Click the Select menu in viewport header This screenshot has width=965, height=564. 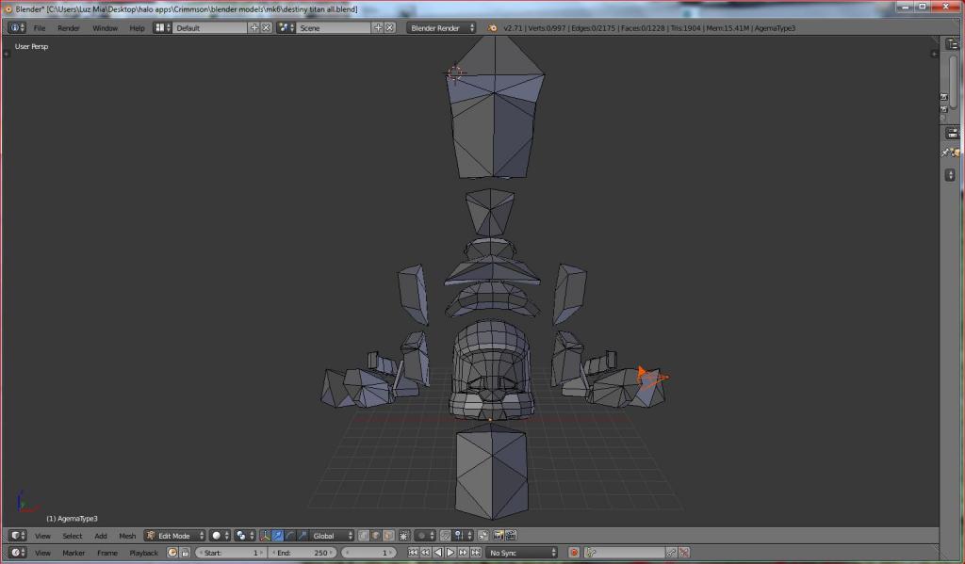pos(73,536)
